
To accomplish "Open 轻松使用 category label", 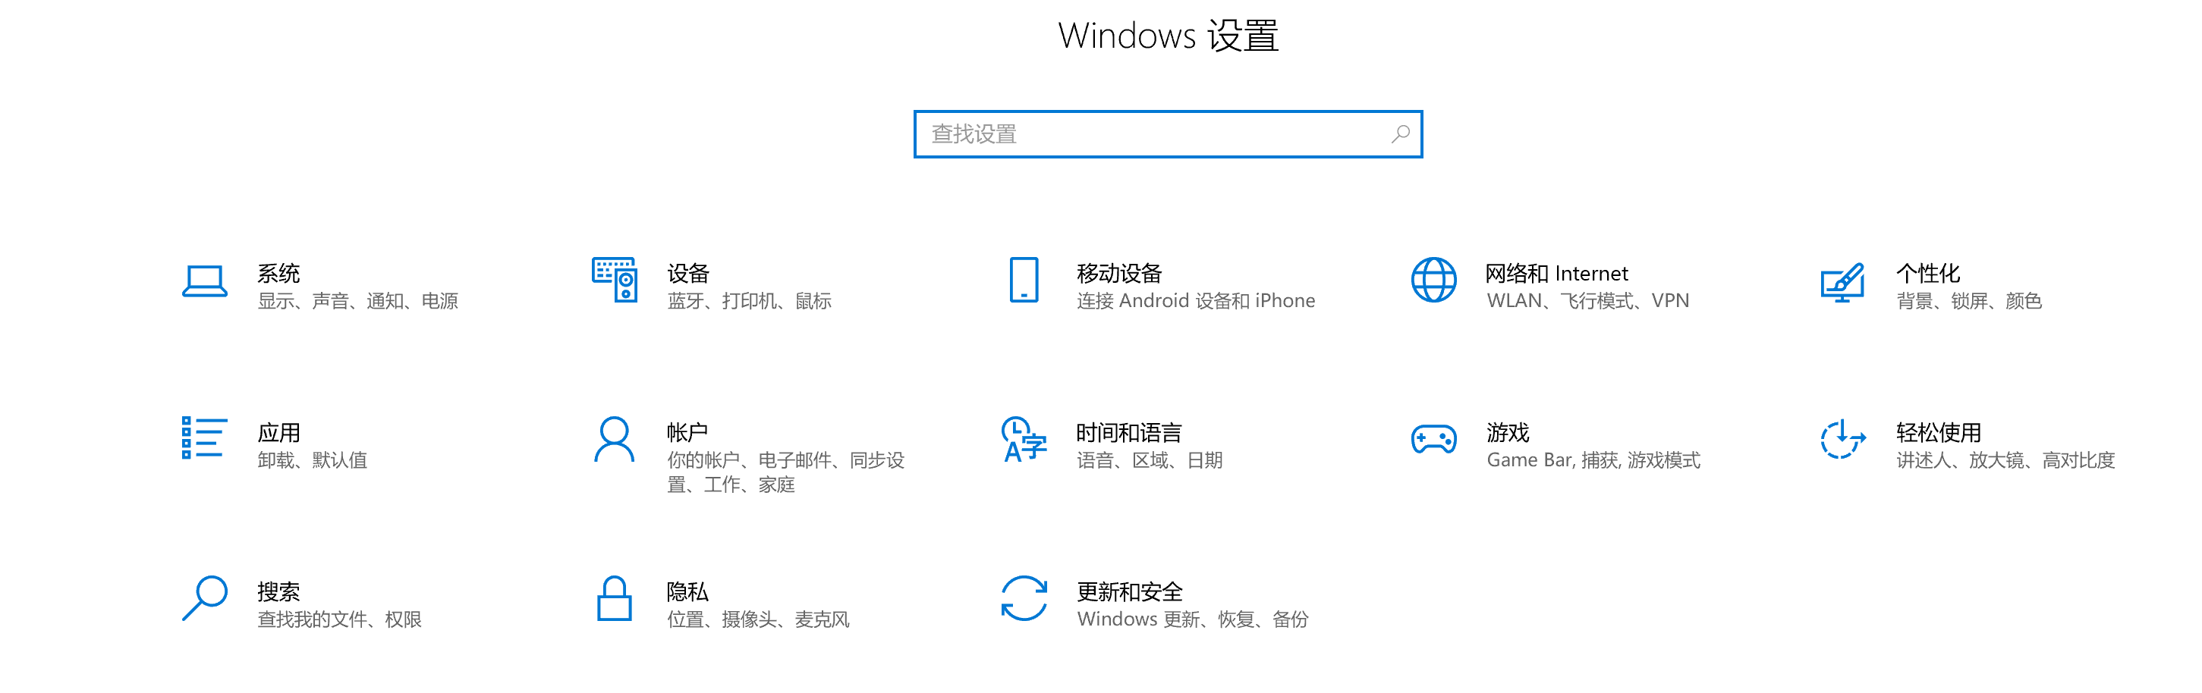I will click(x=1938, y=432).
